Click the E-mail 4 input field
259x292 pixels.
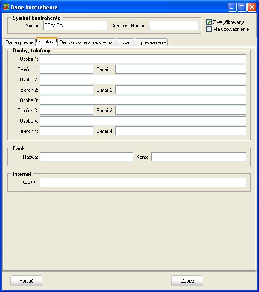click(x=181, y=131)
